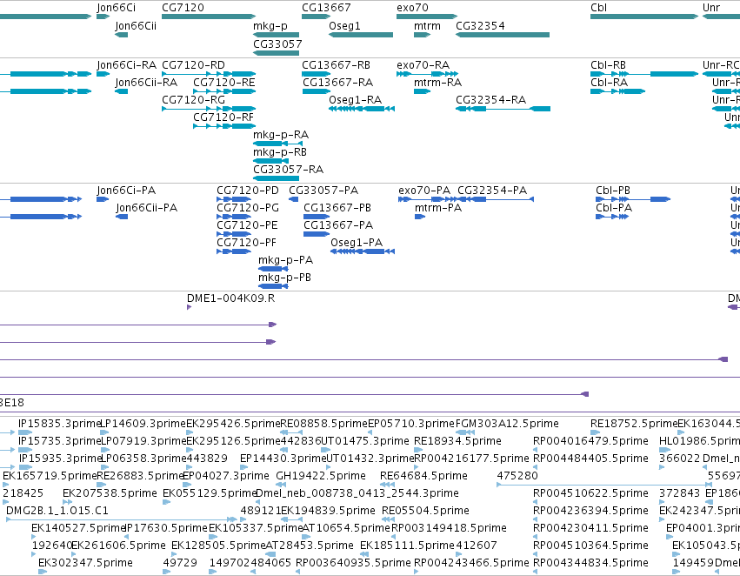
Task: Select protein label CG13667-PB
Action: 337,208
